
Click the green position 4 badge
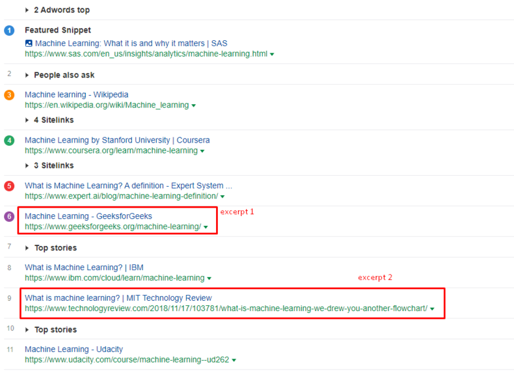coord(9,141)
